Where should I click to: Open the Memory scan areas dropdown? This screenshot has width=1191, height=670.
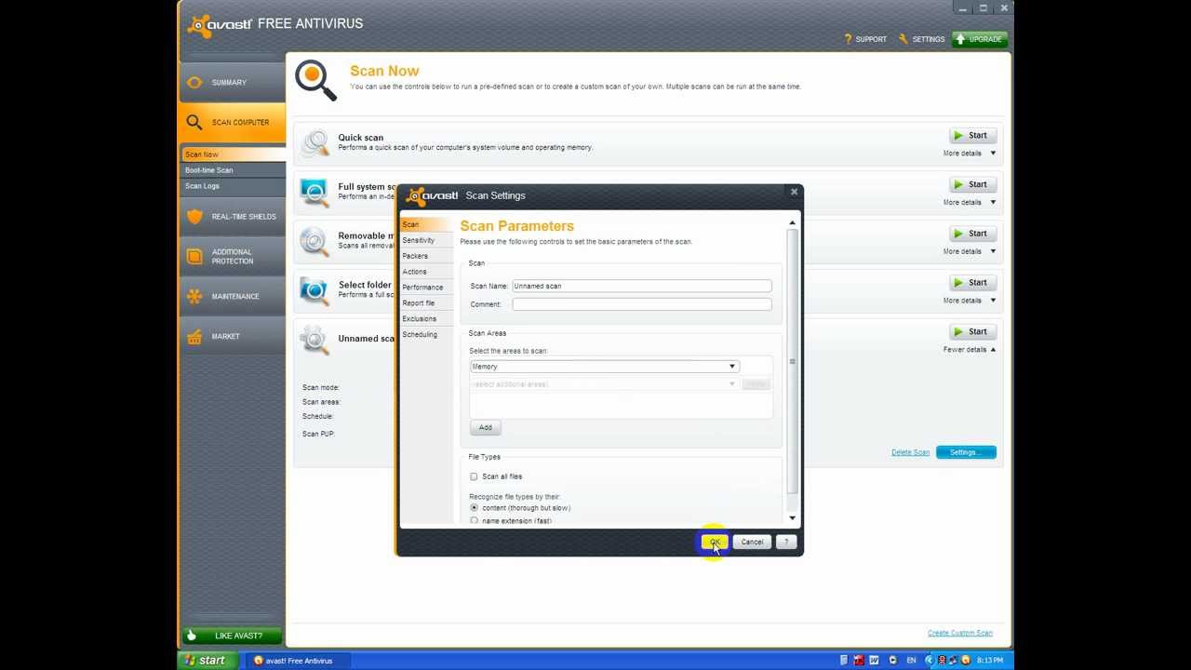coord(605,367)
